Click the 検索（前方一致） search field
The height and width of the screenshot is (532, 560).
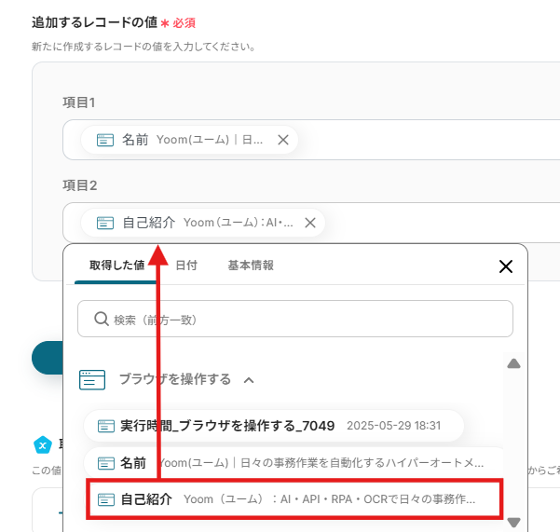click(295, 319)
